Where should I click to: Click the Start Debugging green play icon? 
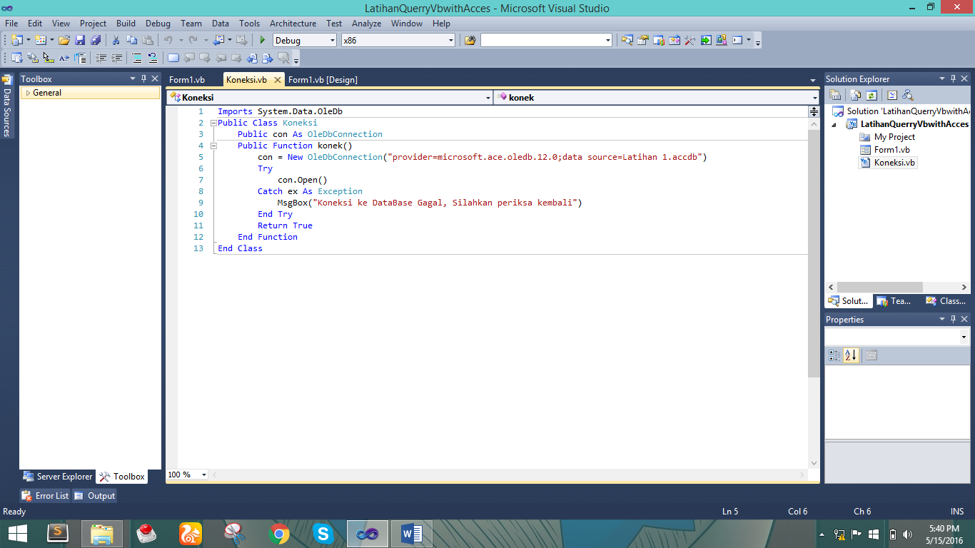[263, 41]
